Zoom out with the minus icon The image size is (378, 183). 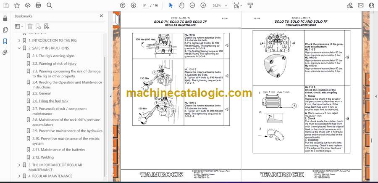click(192, 5)
